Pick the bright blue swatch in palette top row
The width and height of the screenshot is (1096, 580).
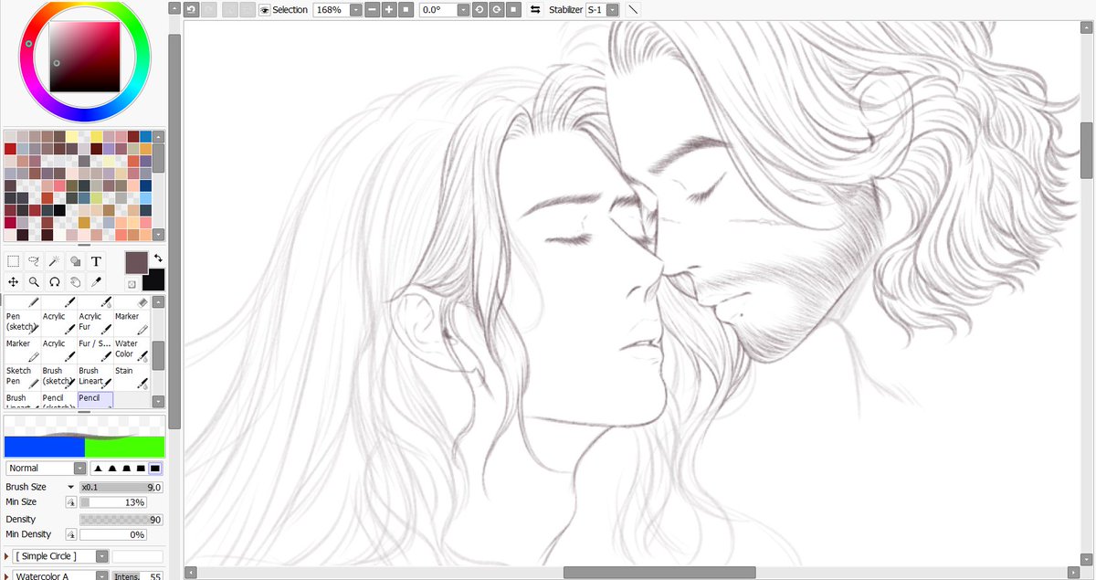(x=146, y=136)
